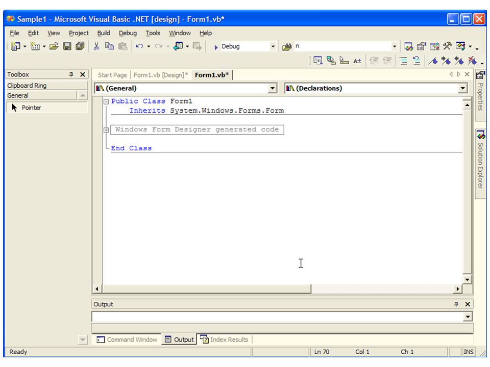The image size is (490, 367).
Task: Click the Display Parameter Info icon
Action: (331, 61)
